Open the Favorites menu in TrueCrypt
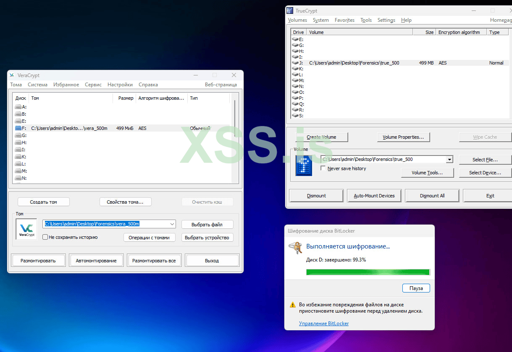 (344, 20)
